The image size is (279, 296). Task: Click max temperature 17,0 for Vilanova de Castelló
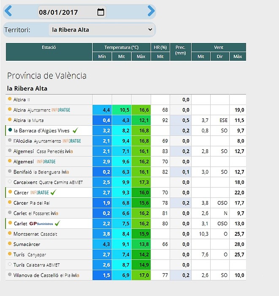tap(141, 275)
